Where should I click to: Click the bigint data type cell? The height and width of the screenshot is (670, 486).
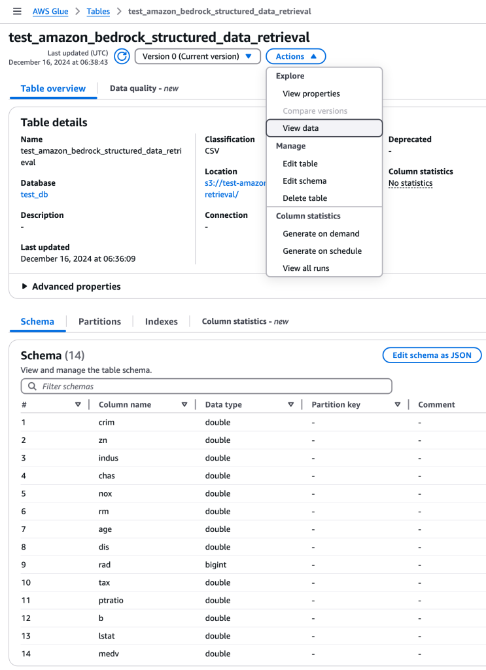(216, 565)
